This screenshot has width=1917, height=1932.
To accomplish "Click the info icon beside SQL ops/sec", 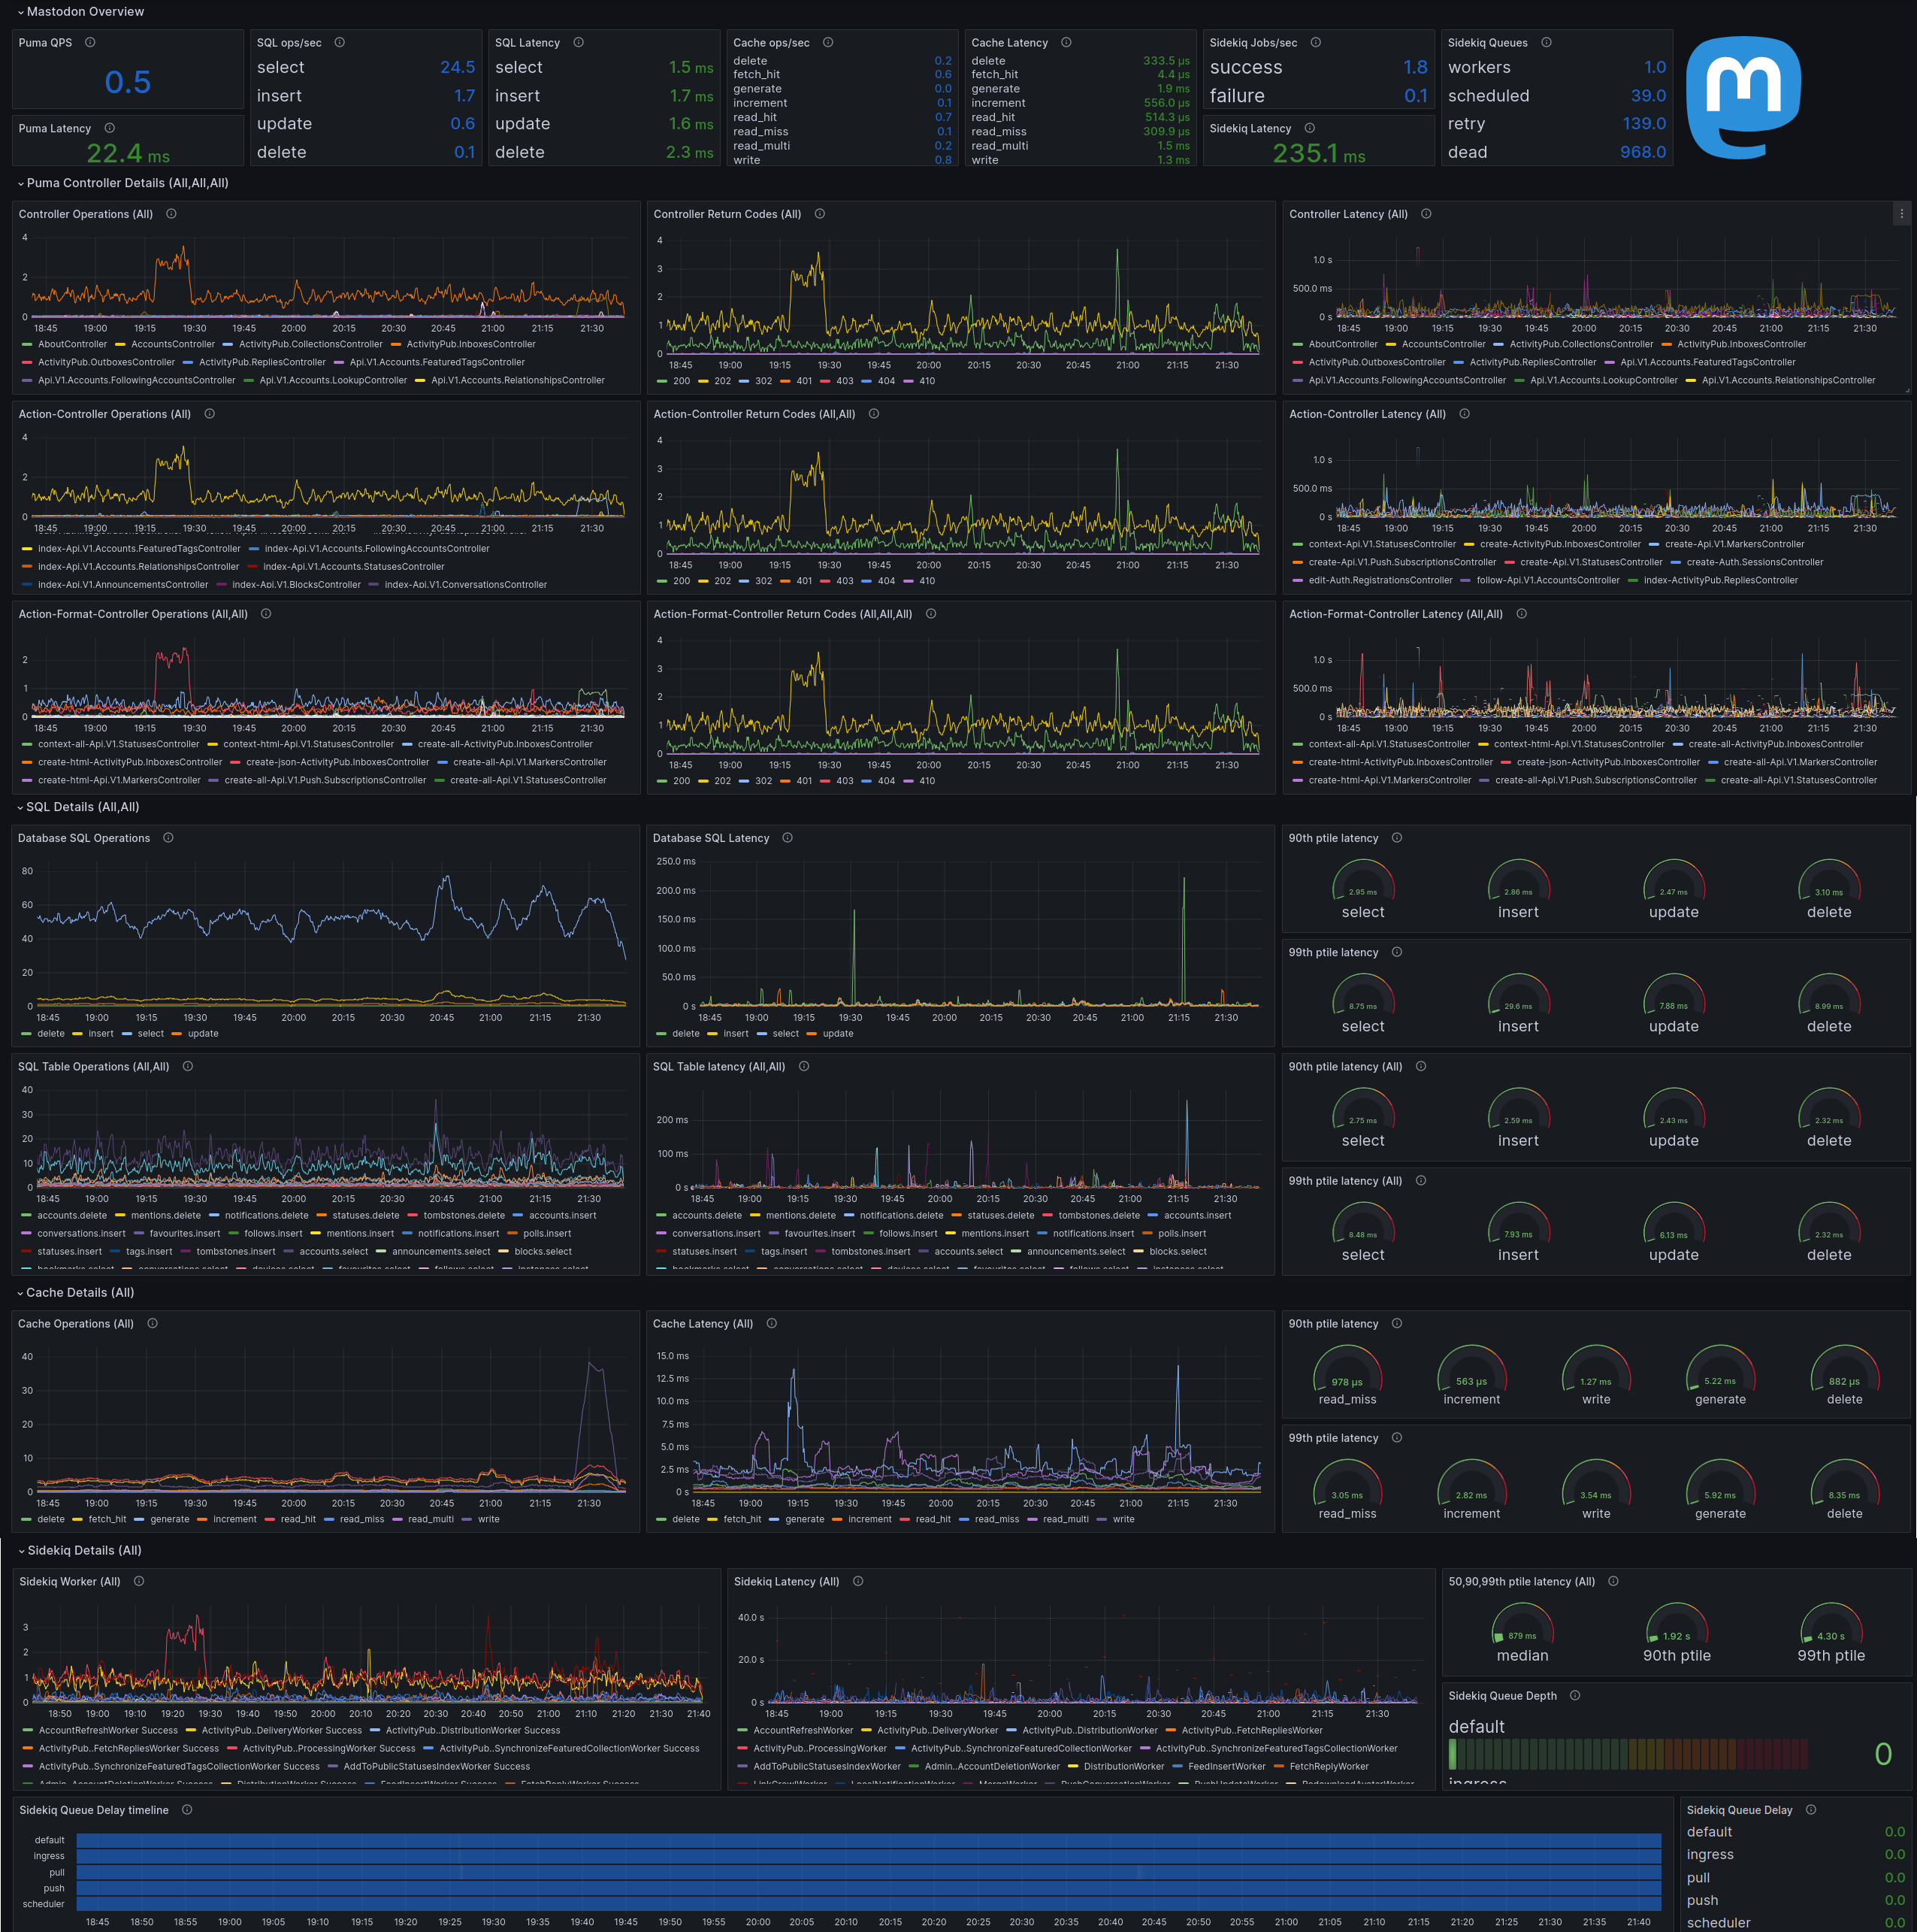I will 340,42.
